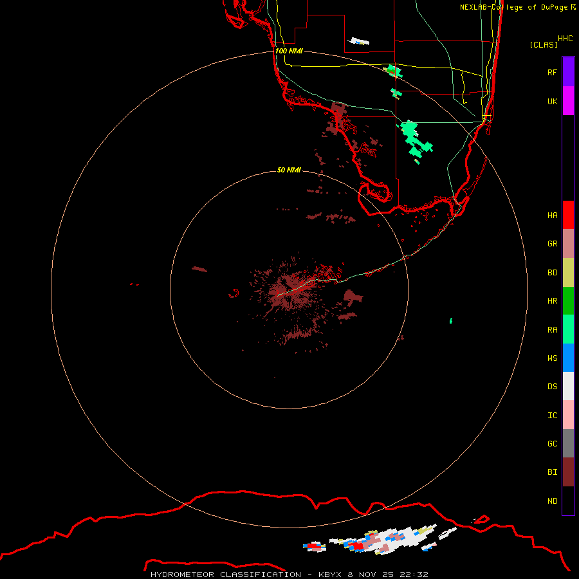Click the NEXLAB-College of DuPage credit text

tap(517, 7)
